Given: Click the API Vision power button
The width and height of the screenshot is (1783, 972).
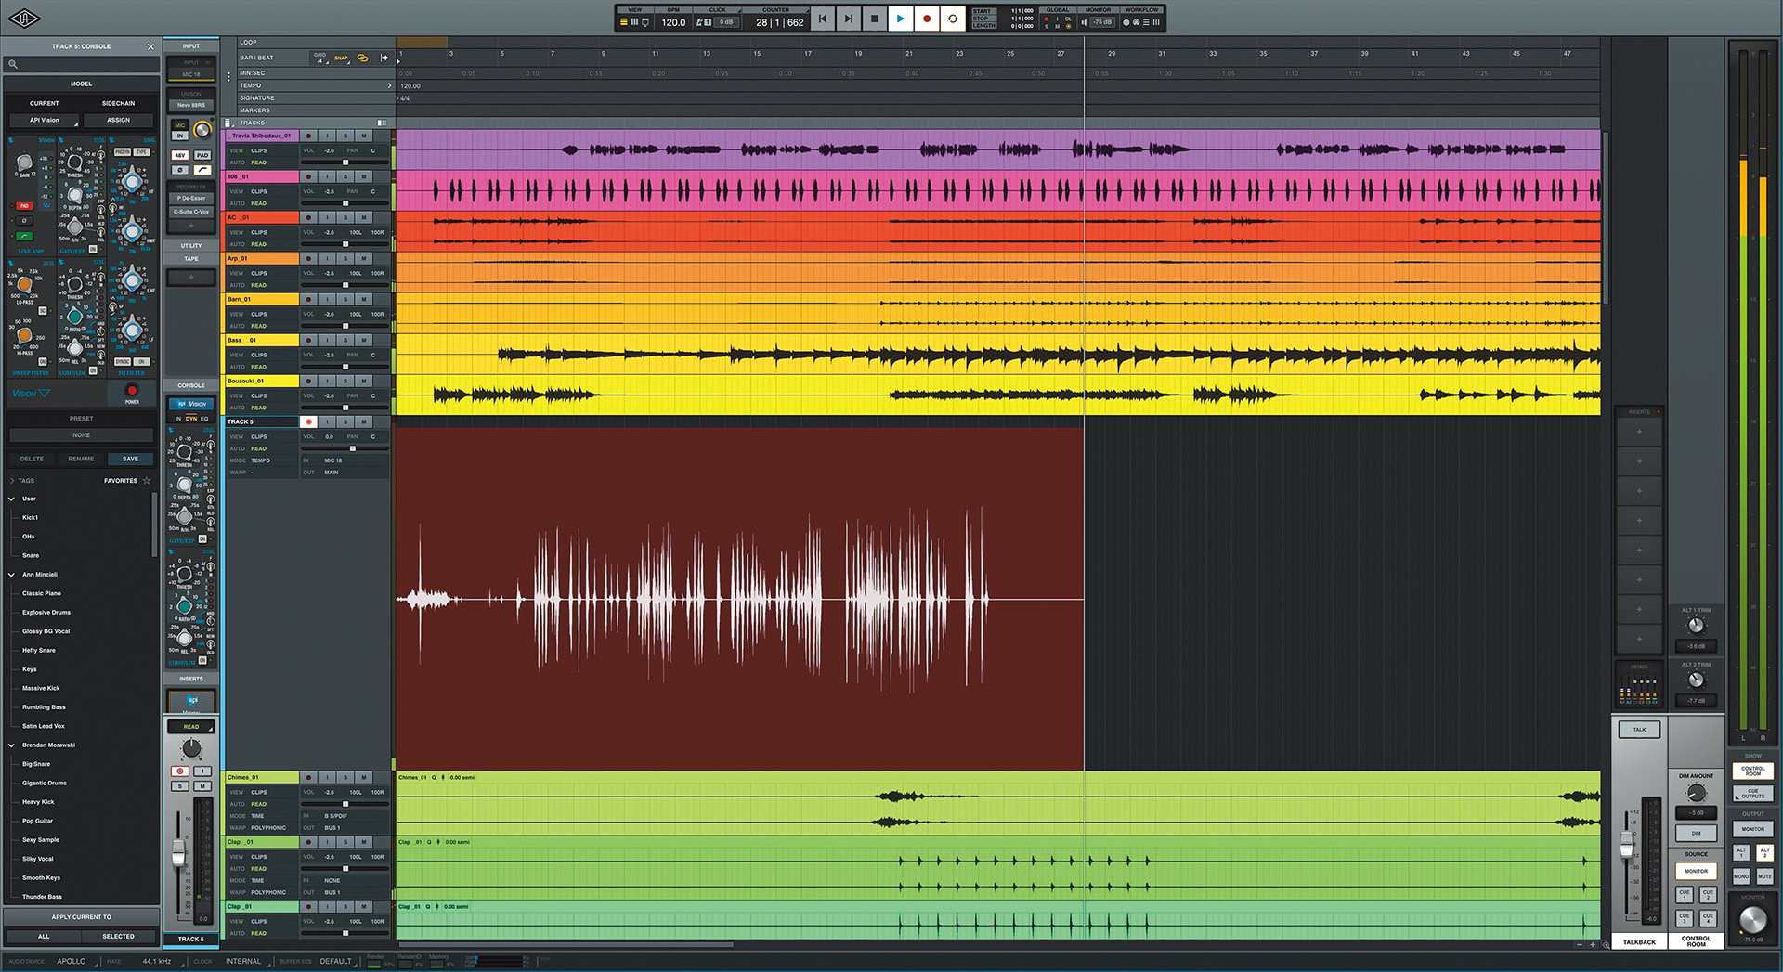Looking at the screenshot, I should click(132, 391).
